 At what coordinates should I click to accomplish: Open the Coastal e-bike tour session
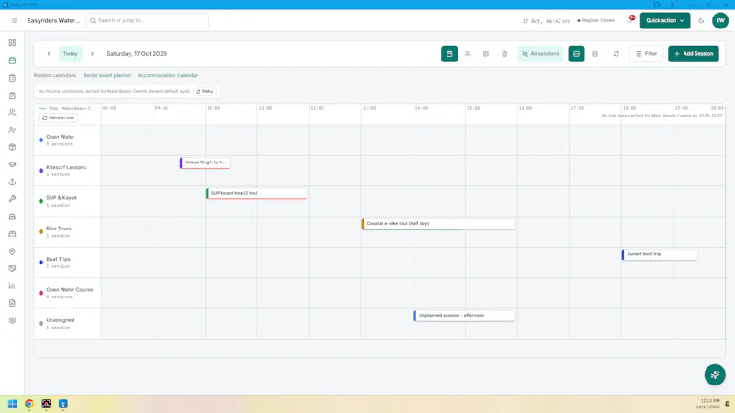coord(438,224)
